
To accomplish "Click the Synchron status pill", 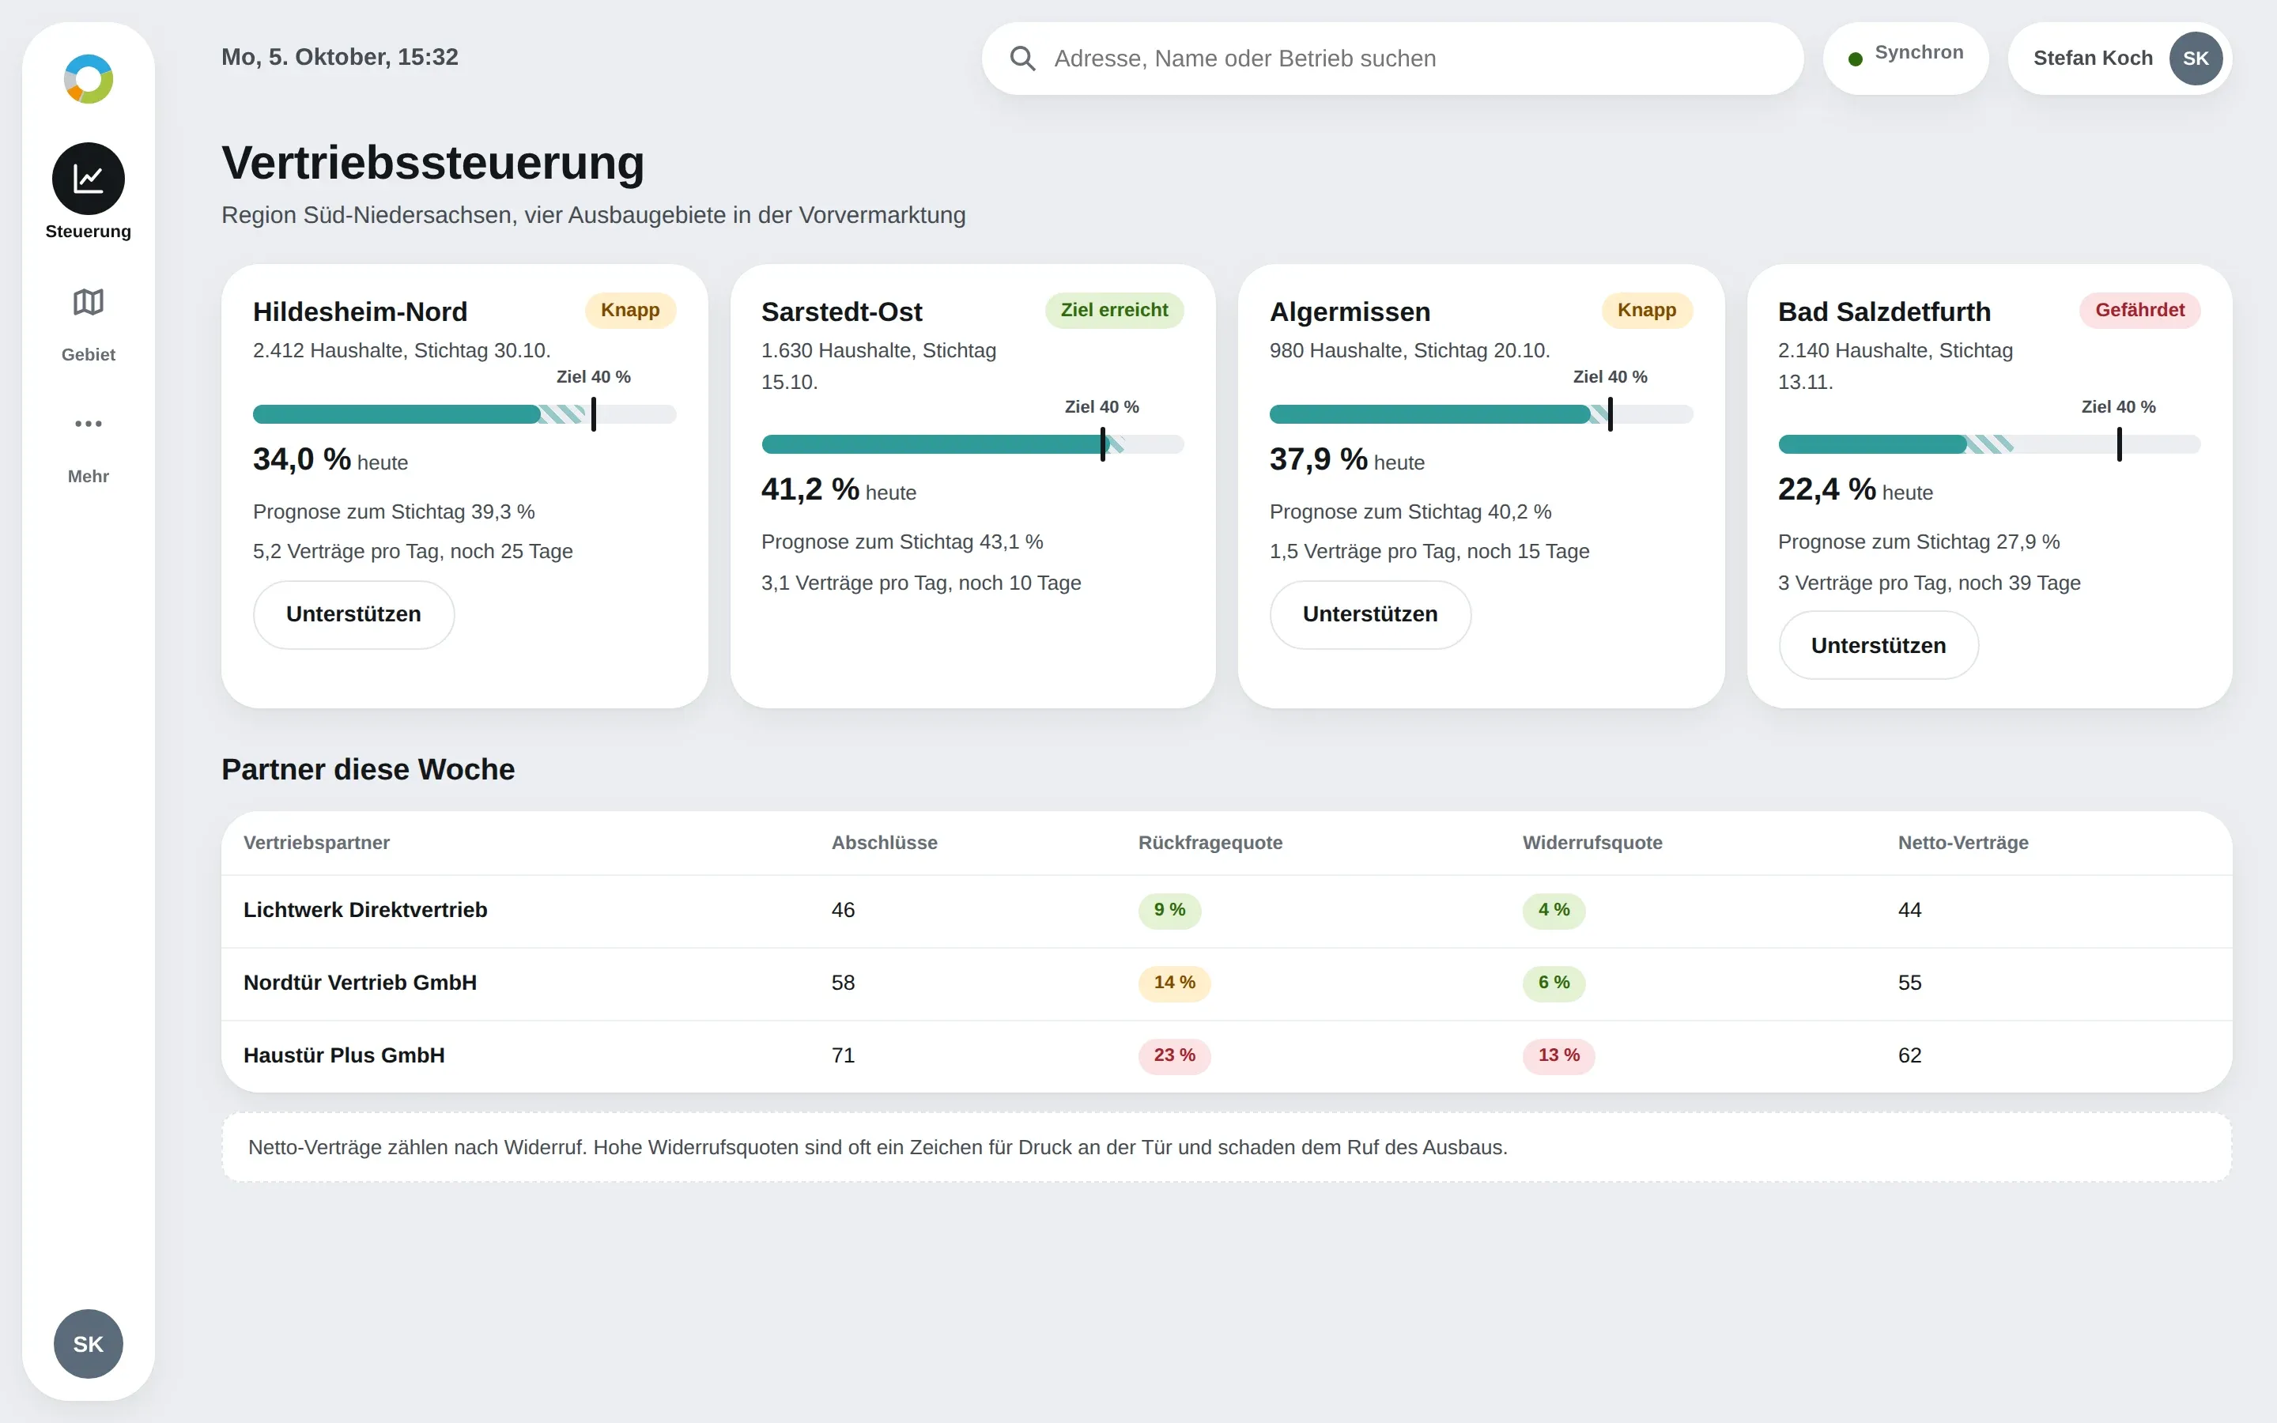I will pyautogui.click(x=1905, y=59).
